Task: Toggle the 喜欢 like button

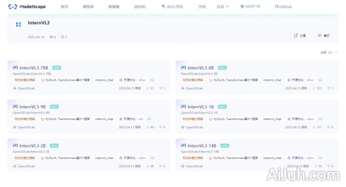Action: point(323,35)
